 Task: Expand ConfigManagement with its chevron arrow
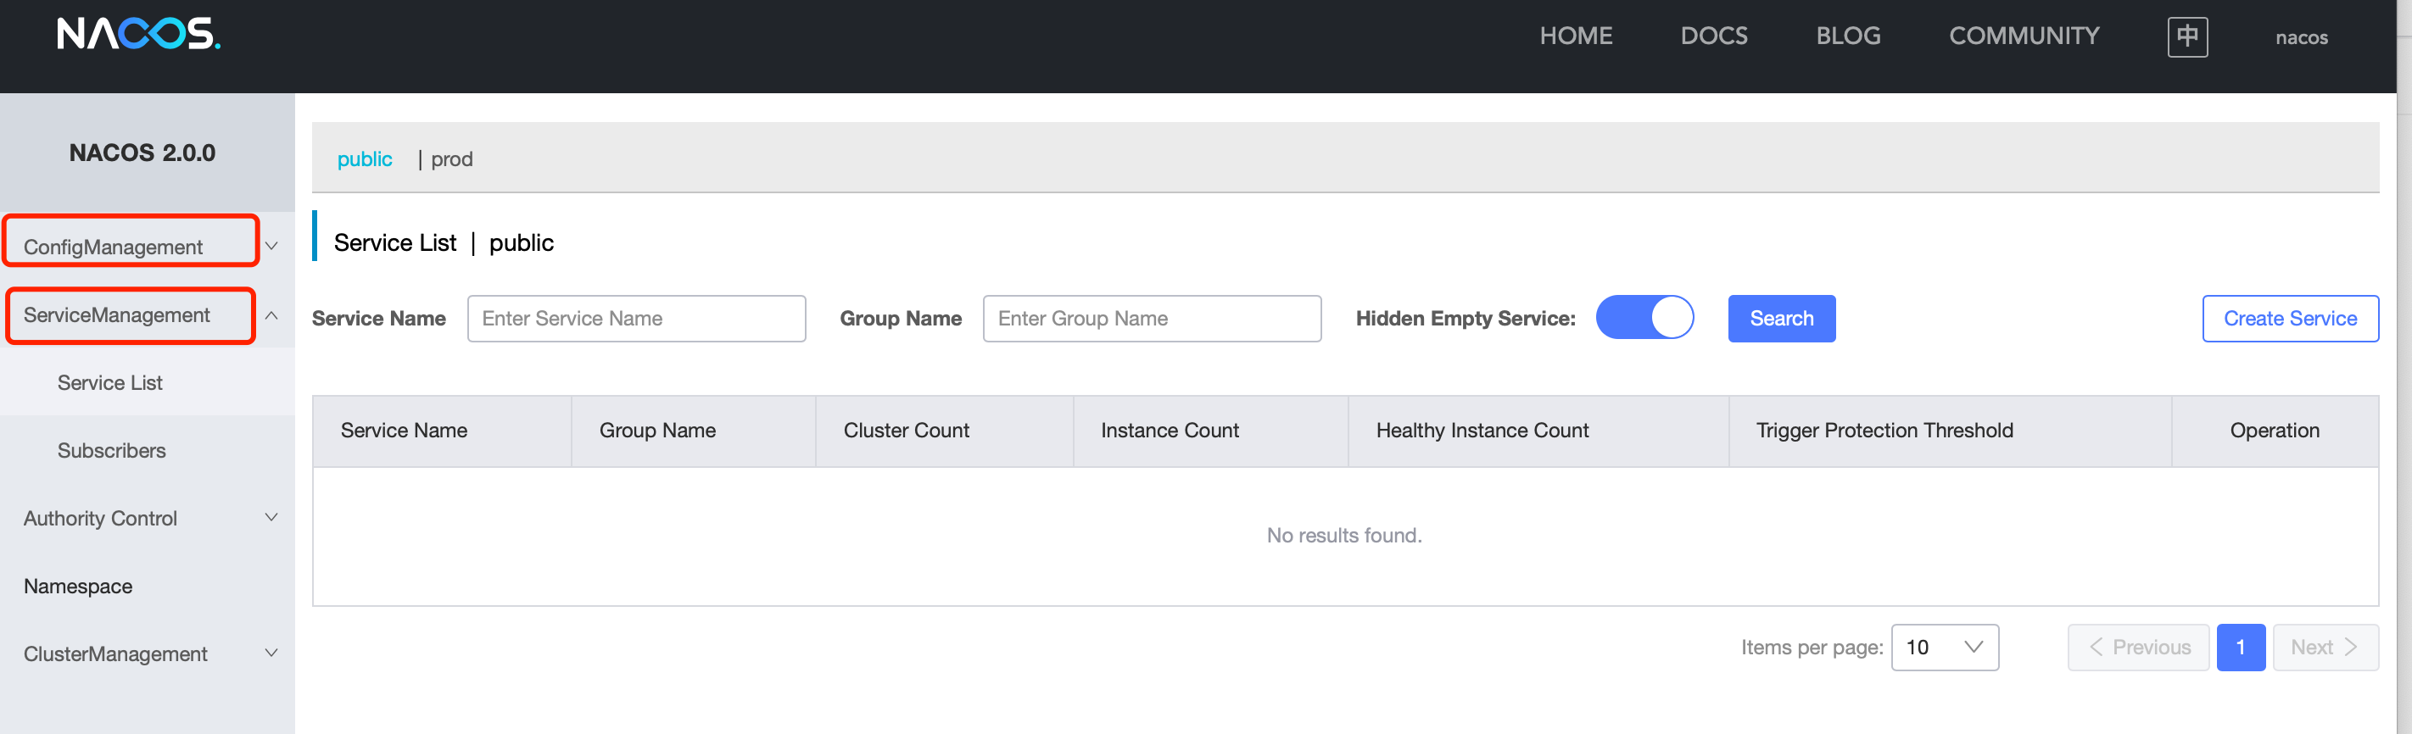271,247
